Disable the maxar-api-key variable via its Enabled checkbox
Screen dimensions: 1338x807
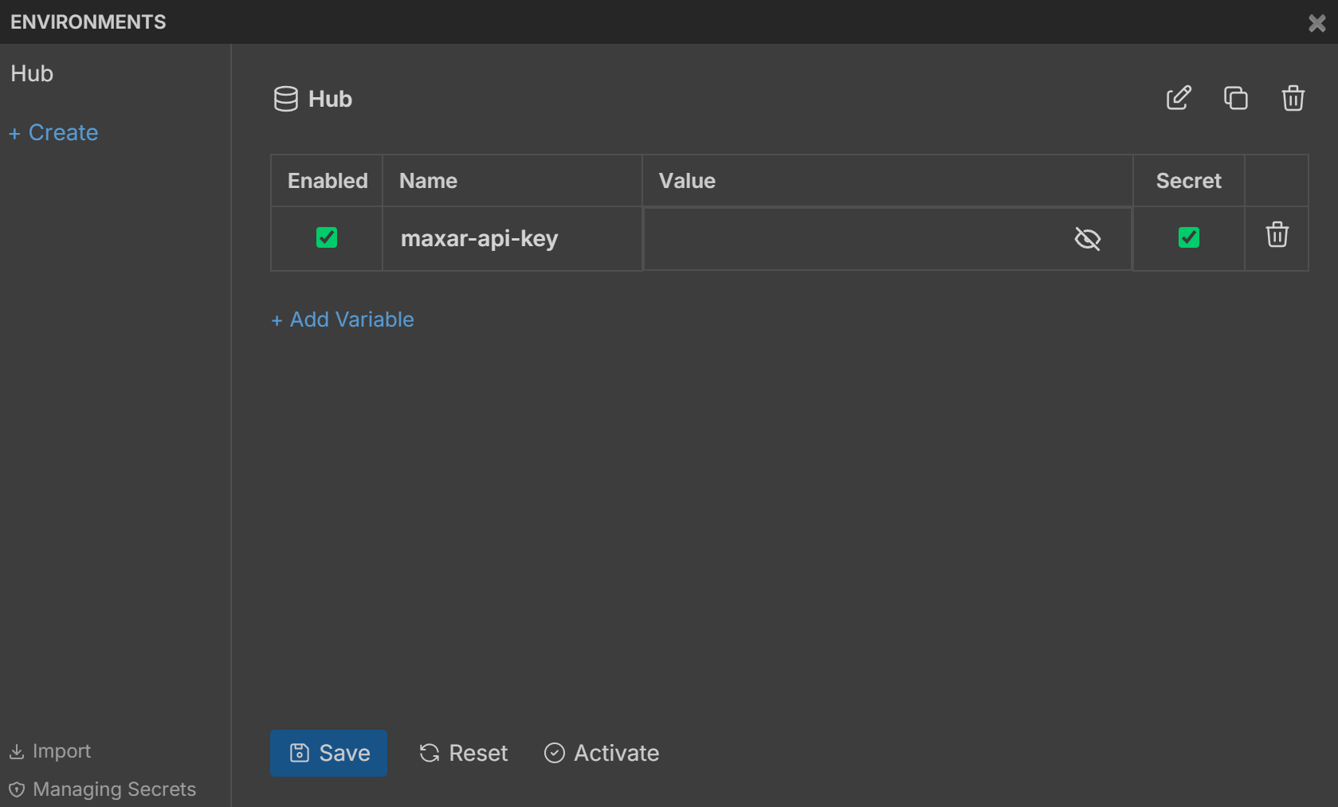click(326, 237)
